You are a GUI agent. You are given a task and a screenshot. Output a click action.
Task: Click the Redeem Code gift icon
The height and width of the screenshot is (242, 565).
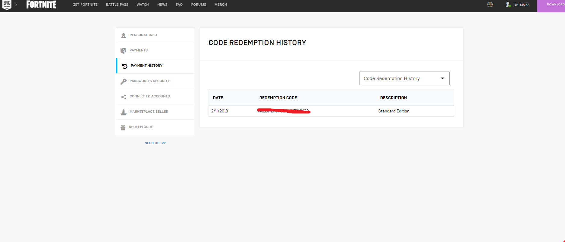123,127
